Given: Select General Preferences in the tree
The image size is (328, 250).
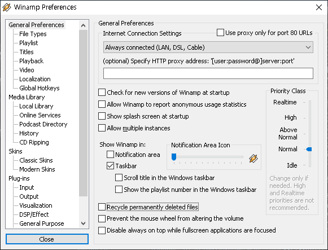Looking at the screenshot, I should coord(36,25).
